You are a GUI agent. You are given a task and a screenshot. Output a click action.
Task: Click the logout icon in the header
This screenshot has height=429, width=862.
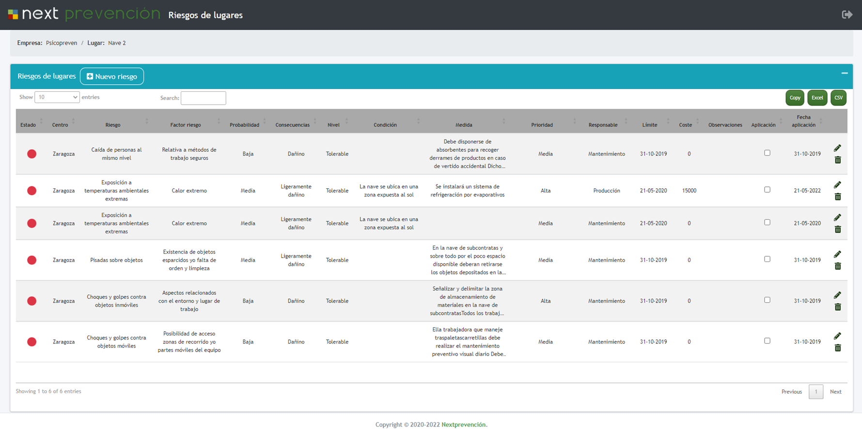point(847,15)
